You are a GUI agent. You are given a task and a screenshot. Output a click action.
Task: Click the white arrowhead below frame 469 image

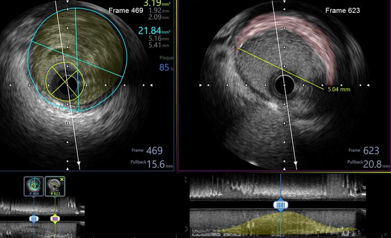tap(78, 164)
